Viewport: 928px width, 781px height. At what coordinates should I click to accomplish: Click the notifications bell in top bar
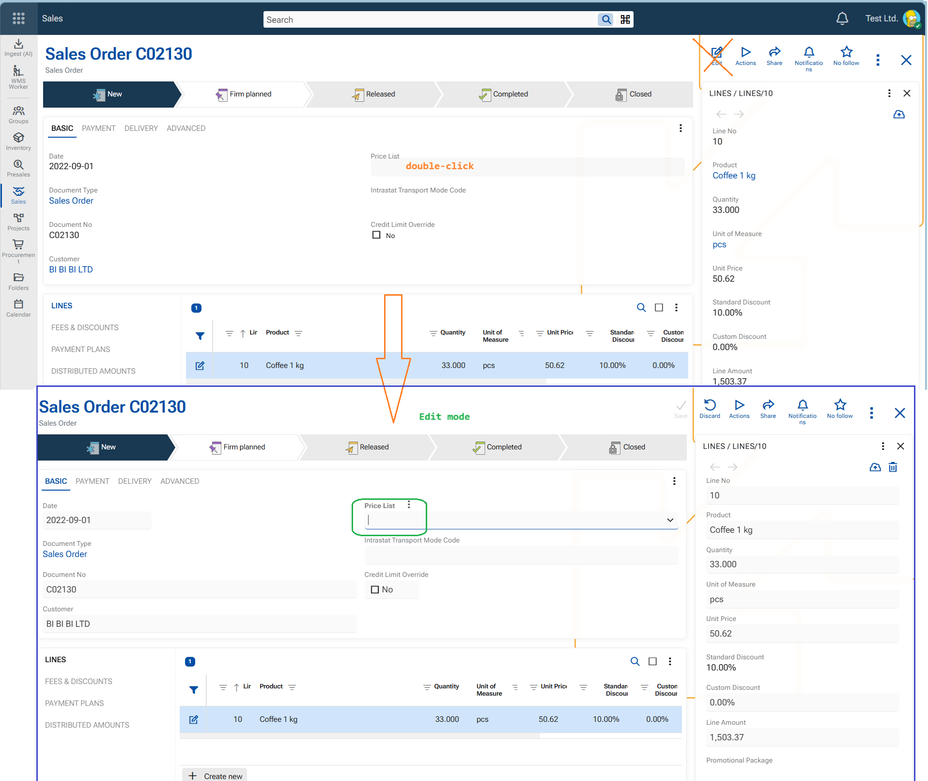(x=842, y=19)
